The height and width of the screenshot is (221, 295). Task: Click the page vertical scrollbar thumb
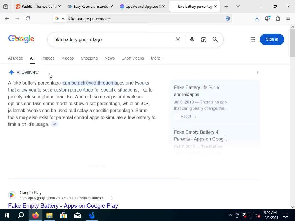pos(292,43)
